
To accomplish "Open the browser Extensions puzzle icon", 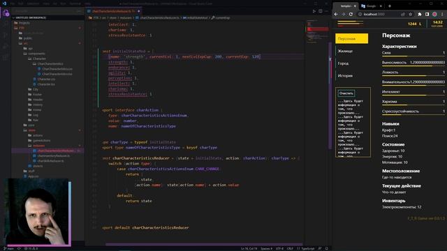I will [420, 14].
